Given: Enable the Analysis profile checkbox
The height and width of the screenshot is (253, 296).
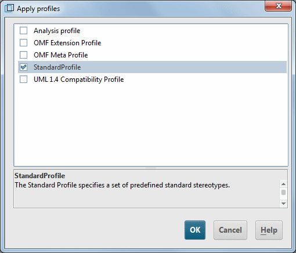Looking at the screenshot, I should 23,31.
